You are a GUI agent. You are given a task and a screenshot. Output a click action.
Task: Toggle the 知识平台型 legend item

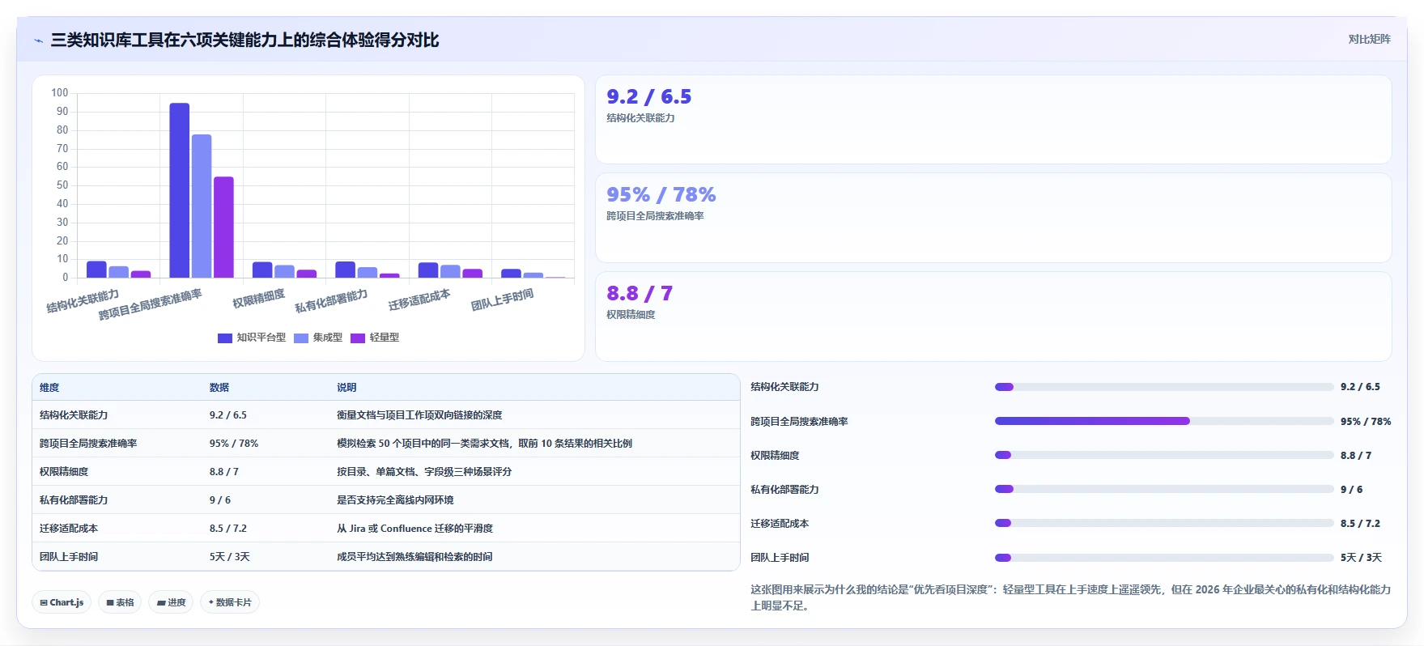[x=252, y=338]
